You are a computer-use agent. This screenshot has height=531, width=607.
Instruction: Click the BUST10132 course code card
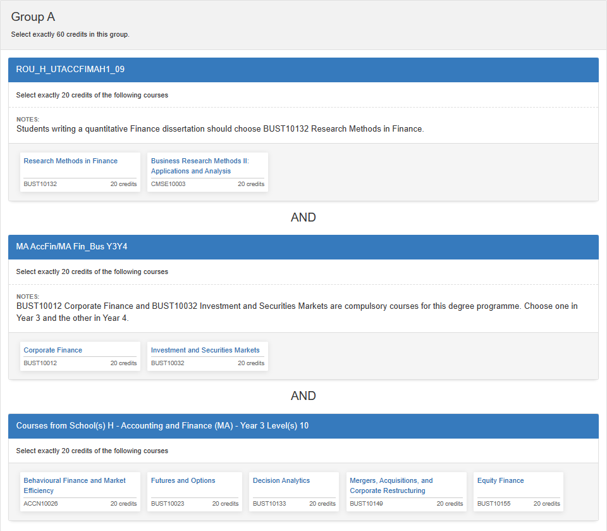point(80,172)
